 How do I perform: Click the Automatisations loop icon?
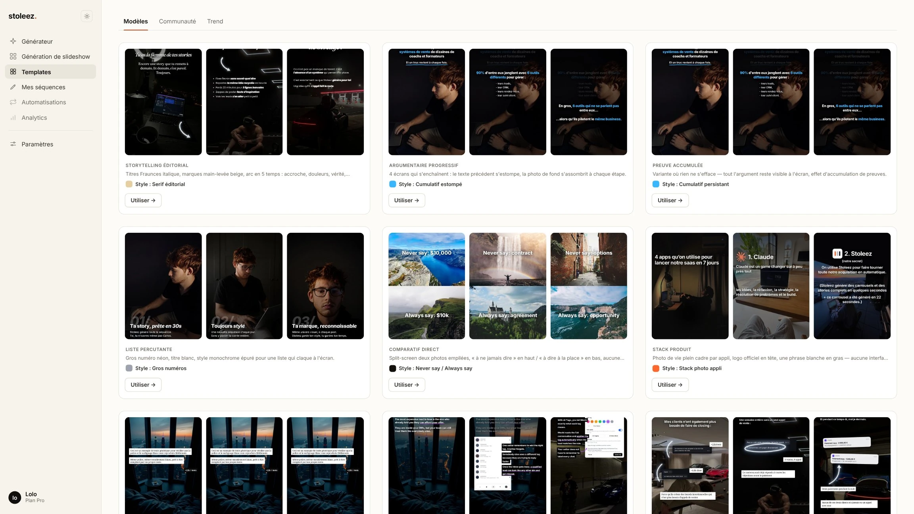coord(13,102)
